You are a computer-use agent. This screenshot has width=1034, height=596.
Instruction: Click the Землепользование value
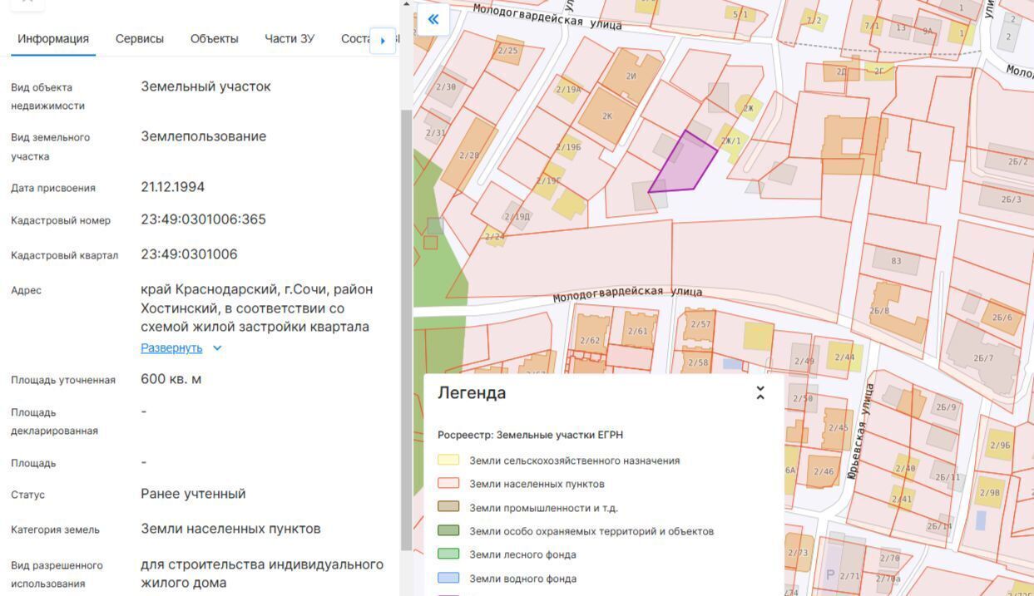tap(203, 136)
